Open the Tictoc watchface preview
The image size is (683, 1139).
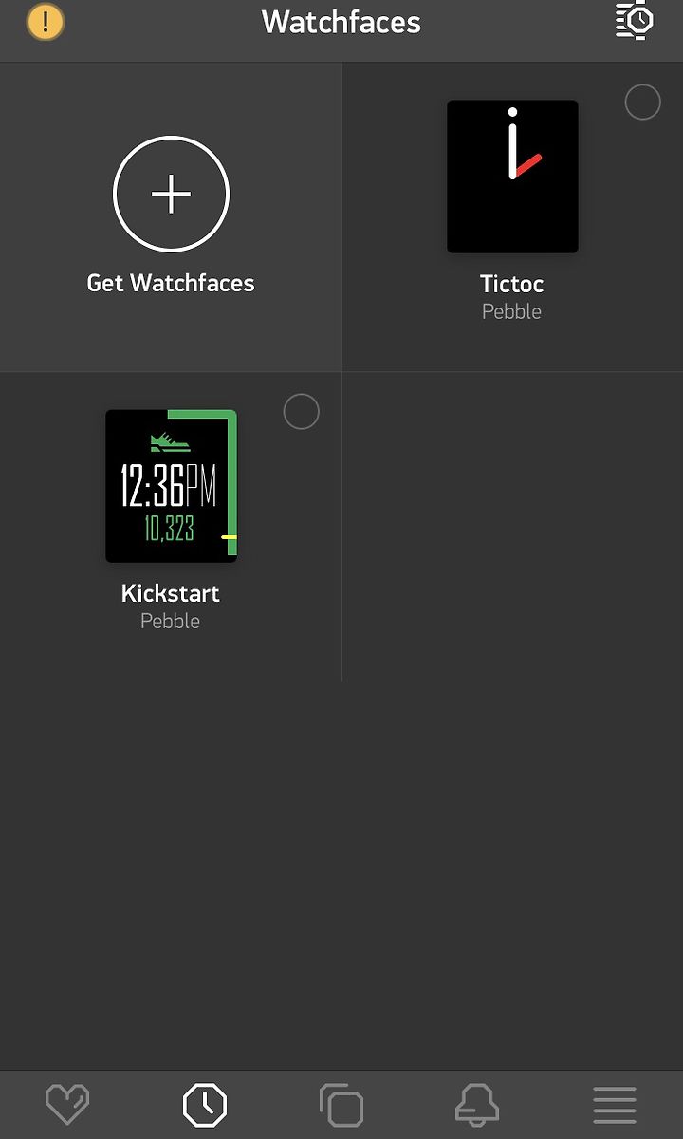pyautogui.click(x=512, y=177)
